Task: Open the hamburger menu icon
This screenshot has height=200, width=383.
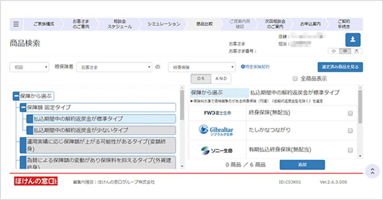Action: tap(16, 24)
